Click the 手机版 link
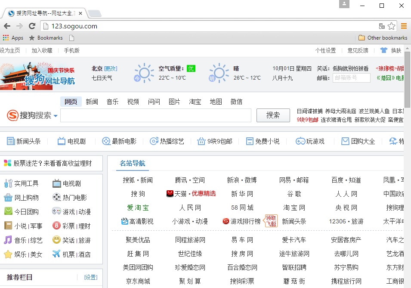Screen dimensions: 411x288 (x=72, y=50)
